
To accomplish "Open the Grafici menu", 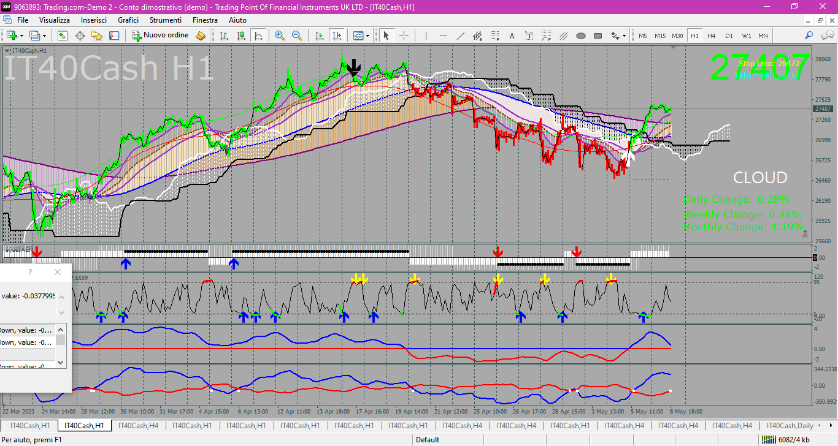I will (x=128, y=20).
